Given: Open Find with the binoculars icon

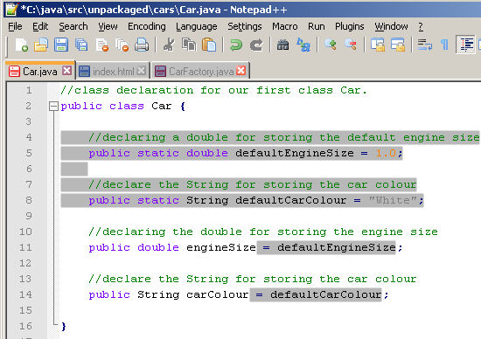Looking at the screenshot, I should [x=282, y=45].
